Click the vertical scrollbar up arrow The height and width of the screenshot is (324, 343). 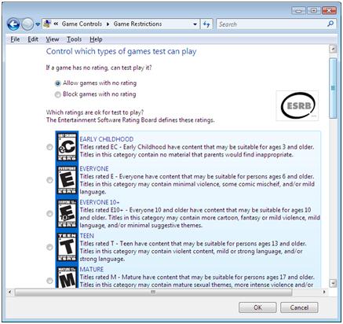click(333, 49)
